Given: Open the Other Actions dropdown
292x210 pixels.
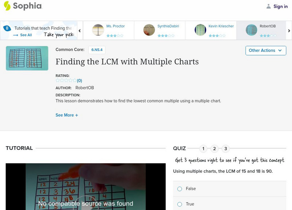Looking at the screenshot, I should point(265,51).
